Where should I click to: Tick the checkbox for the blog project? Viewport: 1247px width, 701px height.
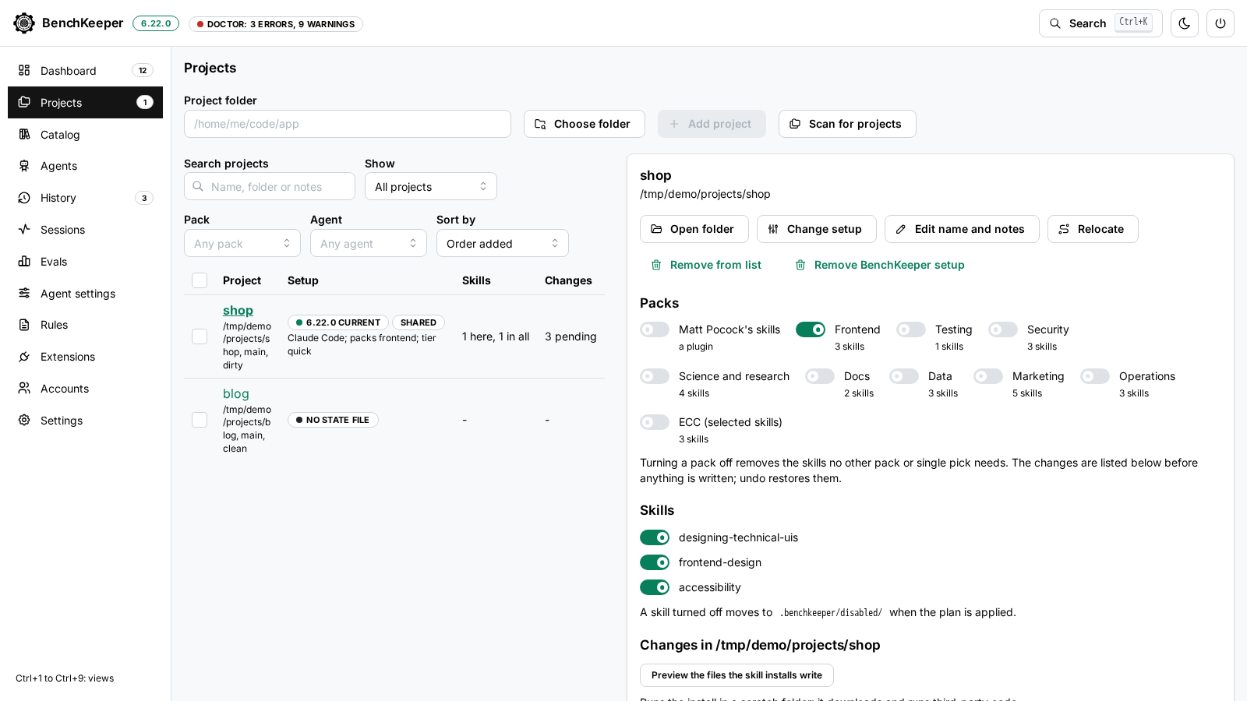click(200, 420)
